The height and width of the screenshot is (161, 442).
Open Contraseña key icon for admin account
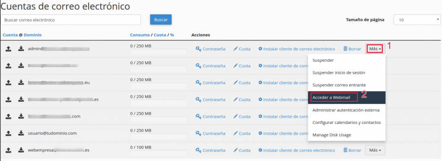point(199,49)
